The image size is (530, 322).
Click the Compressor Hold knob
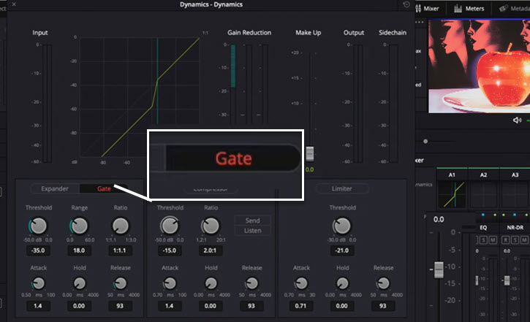coord(211,283)
